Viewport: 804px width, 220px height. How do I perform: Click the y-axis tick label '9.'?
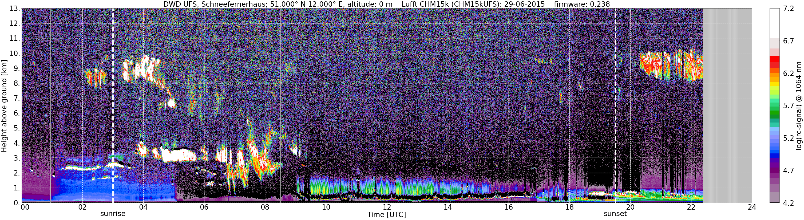17,68
